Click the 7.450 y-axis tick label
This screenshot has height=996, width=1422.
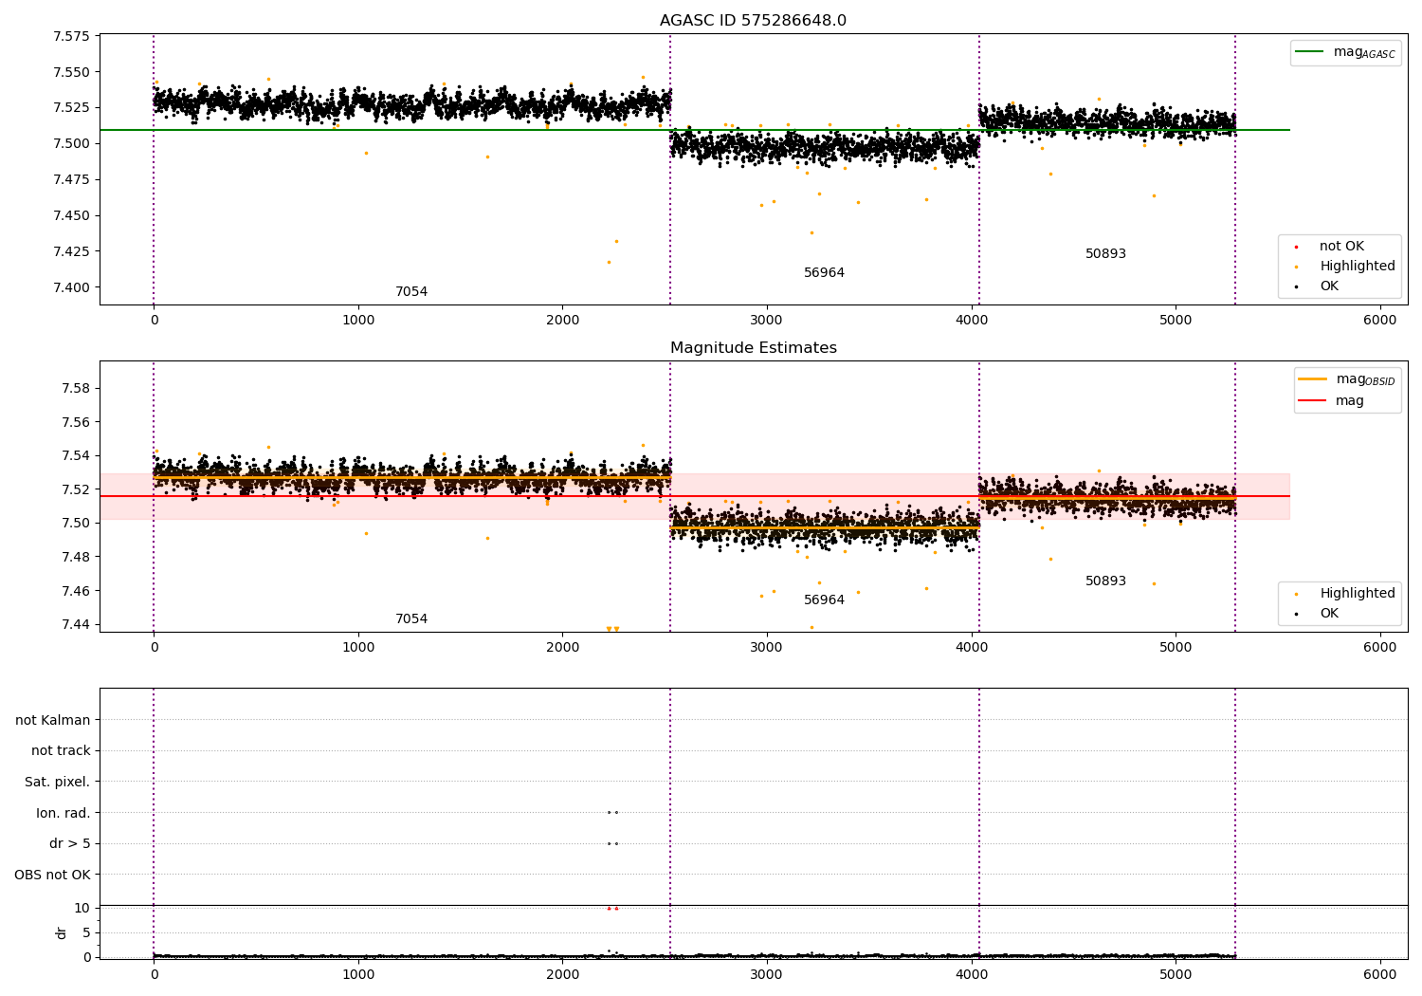pos(71,216)
